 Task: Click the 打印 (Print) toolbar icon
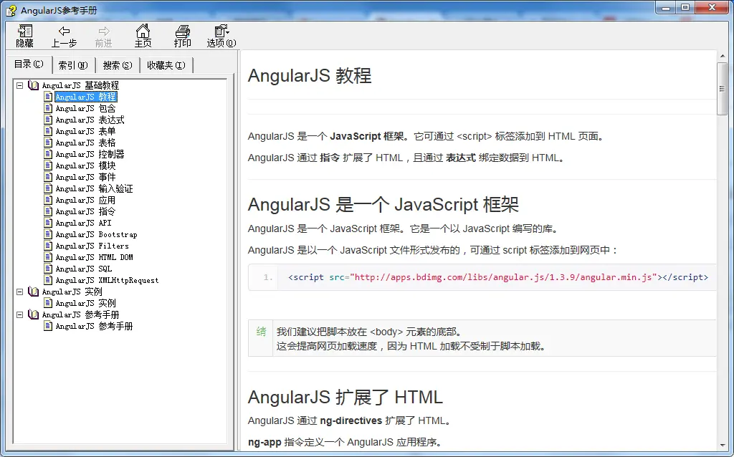tap(183, 32)
